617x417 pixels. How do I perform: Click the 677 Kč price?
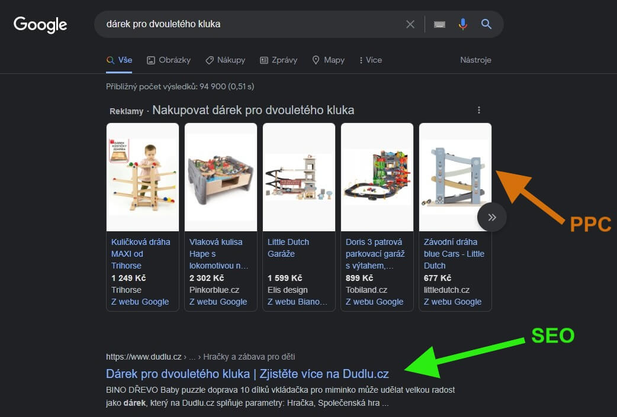(438, 278)
